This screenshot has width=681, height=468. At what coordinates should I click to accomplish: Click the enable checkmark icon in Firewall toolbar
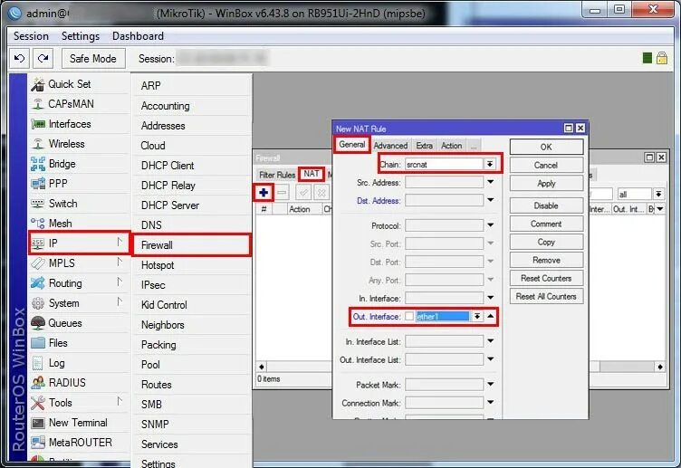303,192
